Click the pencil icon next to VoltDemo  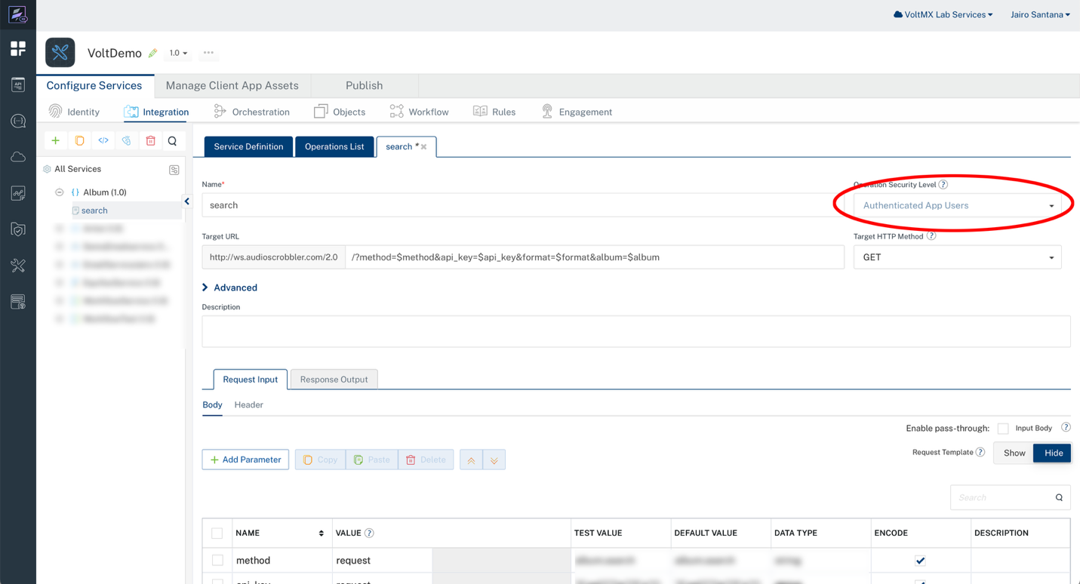pos(153,54)
